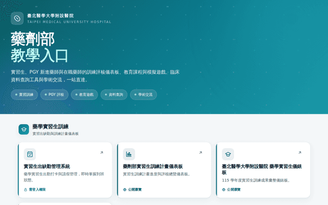
Task: Click description 115 學年度實習生訓練成果彙整儀錶板
Action: pos(256,180)
